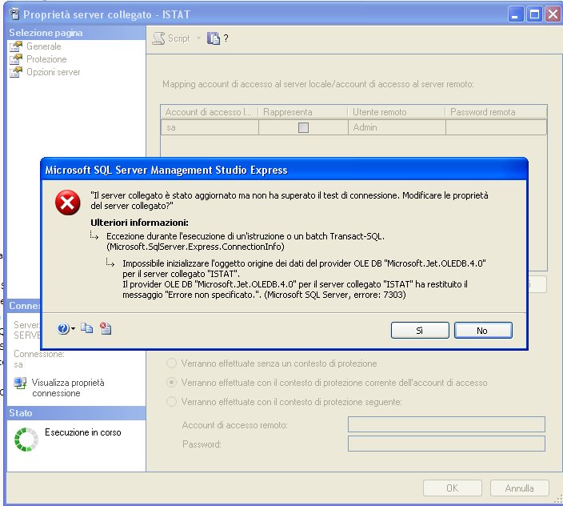Copy the message text icon
The image size is (563, 506).
coord(86,327)
